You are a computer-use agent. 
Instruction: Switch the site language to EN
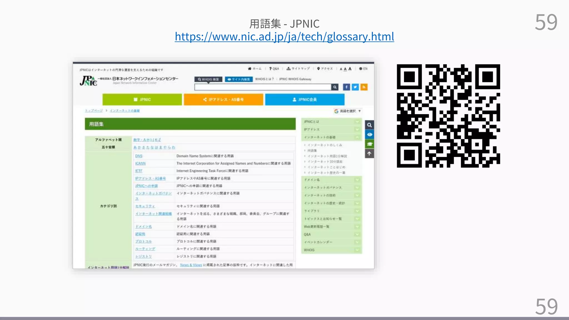tap(363, 69)
